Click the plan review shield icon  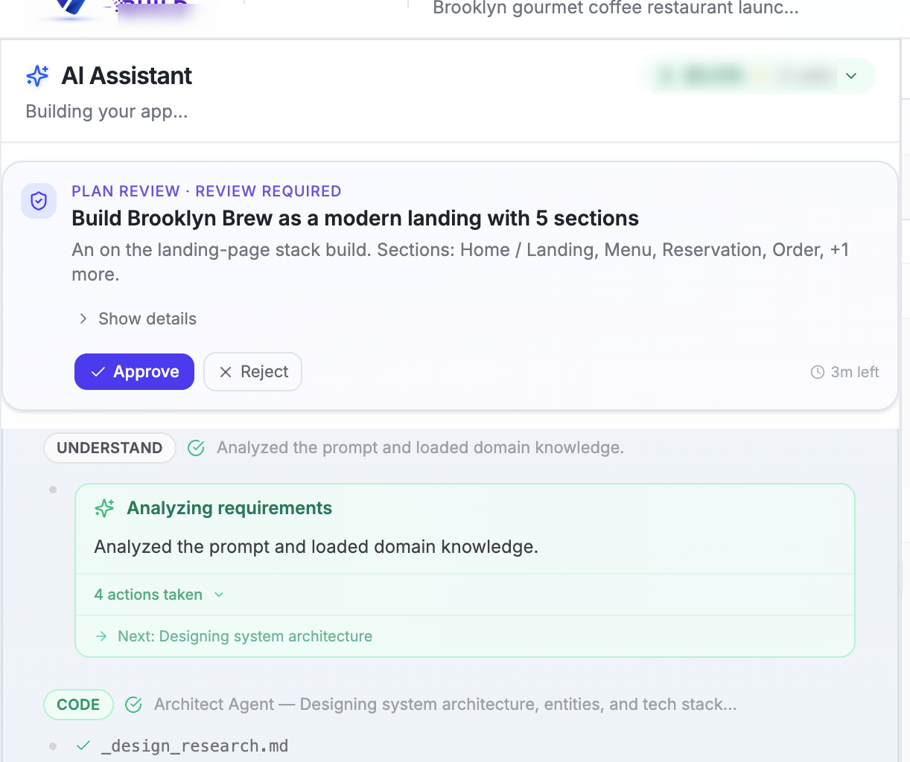point(39,201)
